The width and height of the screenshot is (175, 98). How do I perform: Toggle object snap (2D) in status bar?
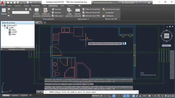[x=128, y=96]
